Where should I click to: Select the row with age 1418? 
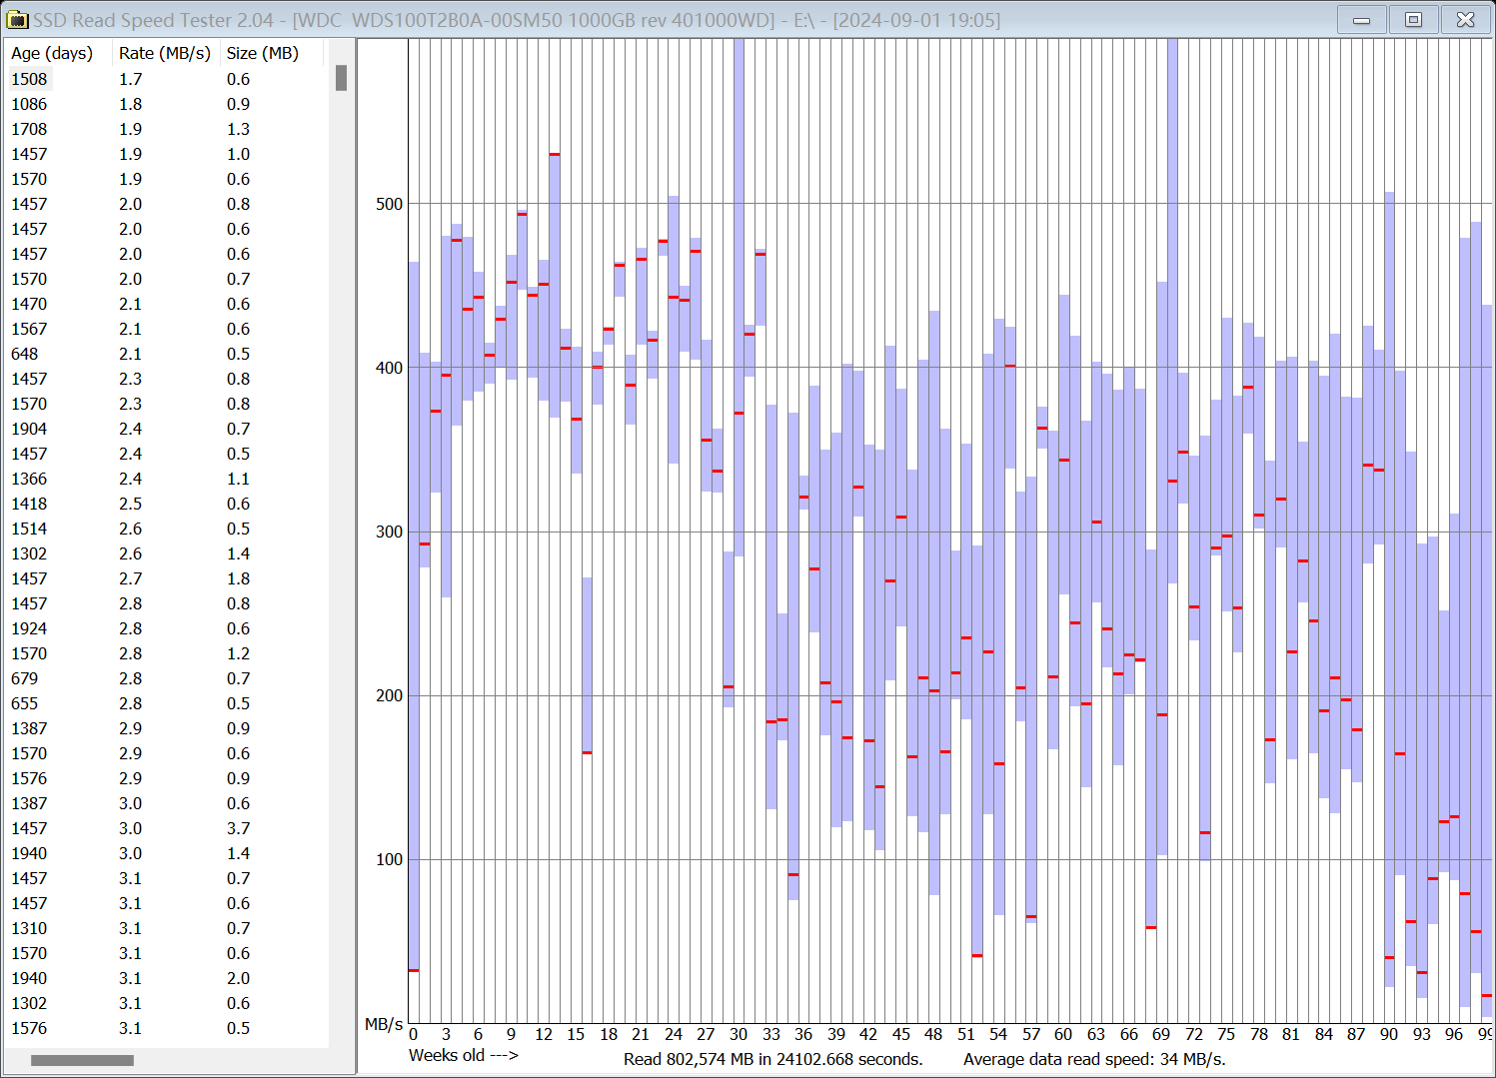pyautogui.click(x=167, y=504)
